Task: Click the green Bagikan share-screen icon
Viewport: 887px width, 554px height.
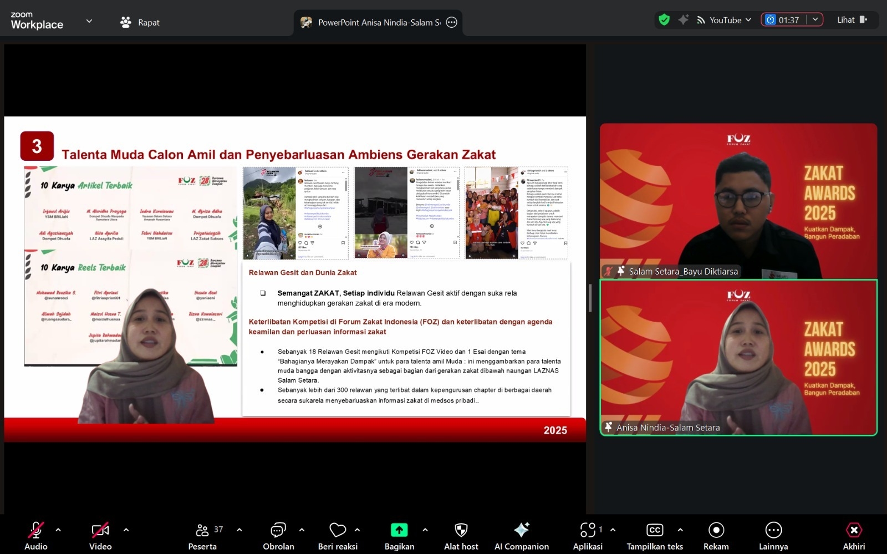Action: tap(399, 530)
